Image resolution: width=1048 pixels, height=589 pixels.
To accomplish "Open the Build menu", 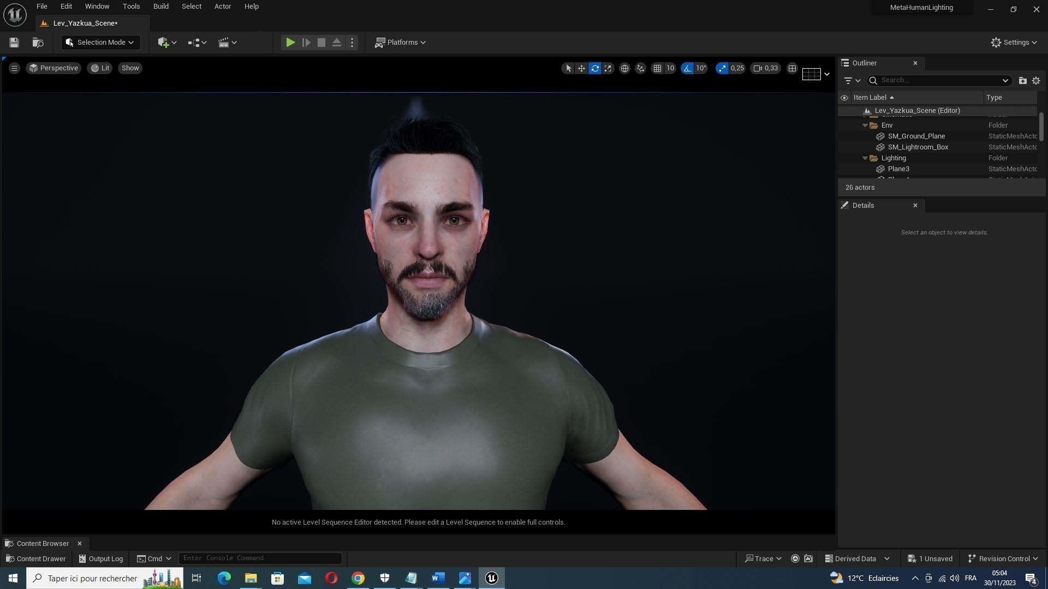I will 160,7.
